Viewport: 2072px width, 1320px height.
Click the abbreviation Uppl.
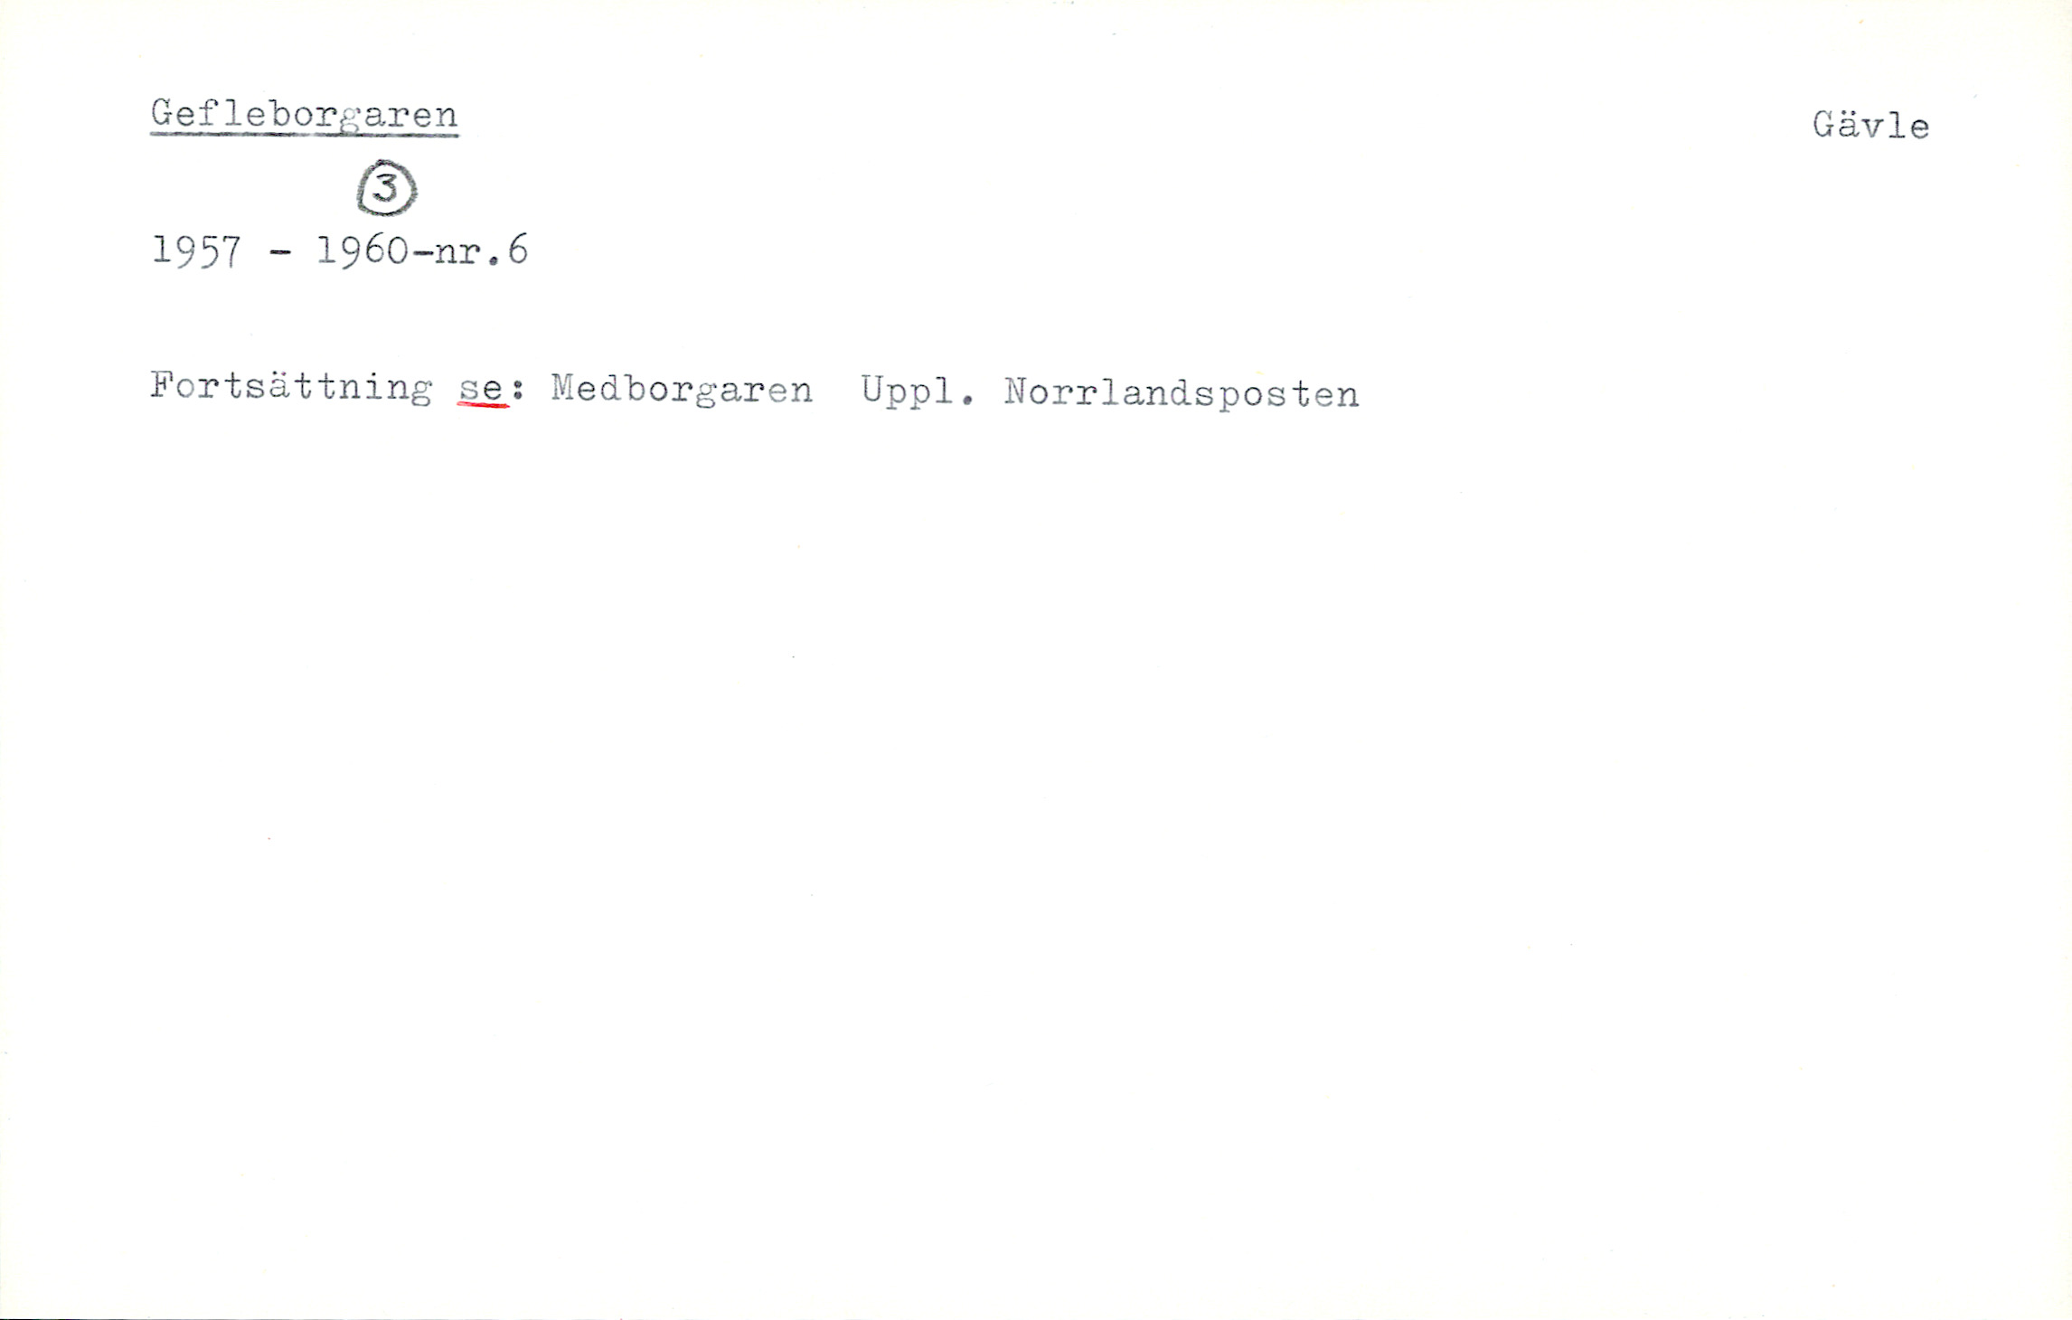tap(918, 392)
